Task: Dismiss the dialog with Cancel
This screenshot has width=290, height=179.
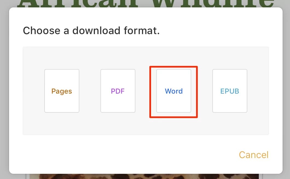Action: coord(253,155)
